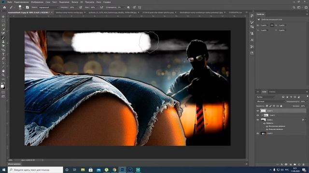
Task: Open the layer filter kind dropdown
Action: pyautogui.click(x=266, y=97)
